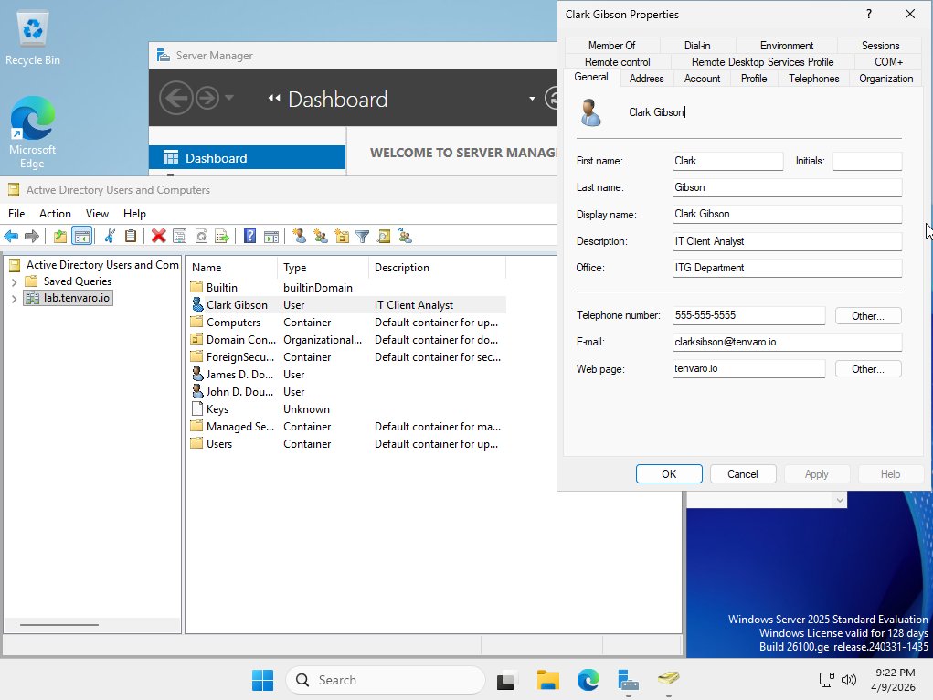933x700 pixels.
Task: Click the Paste clipboard icon
Action: click(131, 237)
